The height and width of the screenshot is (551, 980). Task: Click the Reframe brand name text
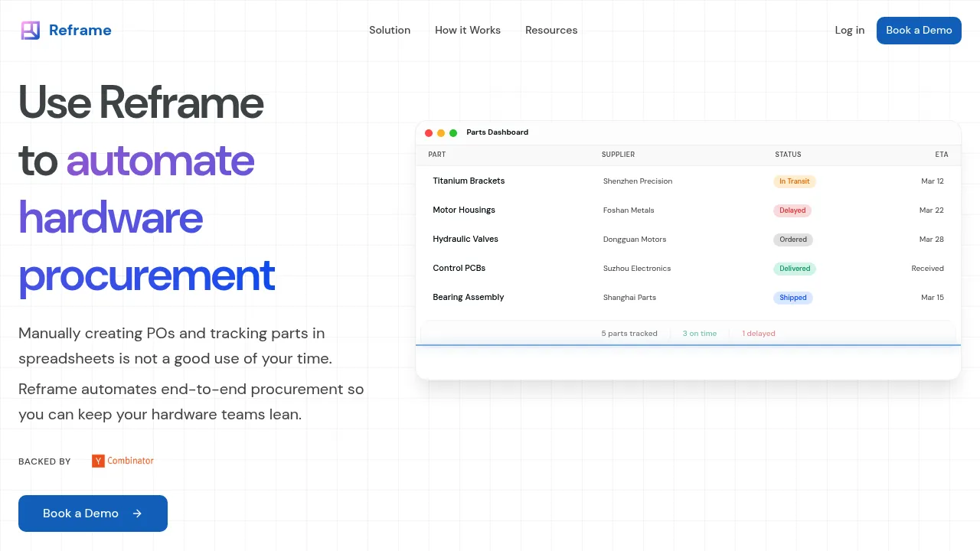click(x=80, y=31)
